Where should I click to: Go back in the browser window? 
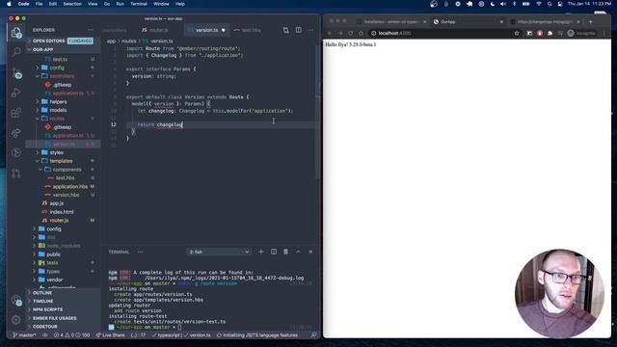click(330, 34)
